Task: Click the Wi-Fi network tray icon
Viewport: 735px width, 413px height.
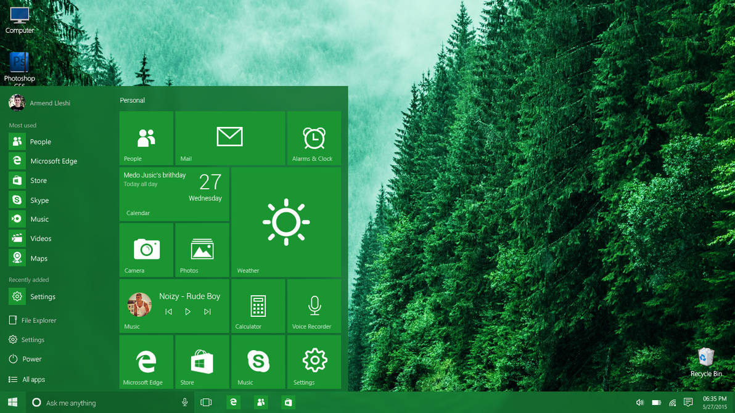Action: pos(672,403)
